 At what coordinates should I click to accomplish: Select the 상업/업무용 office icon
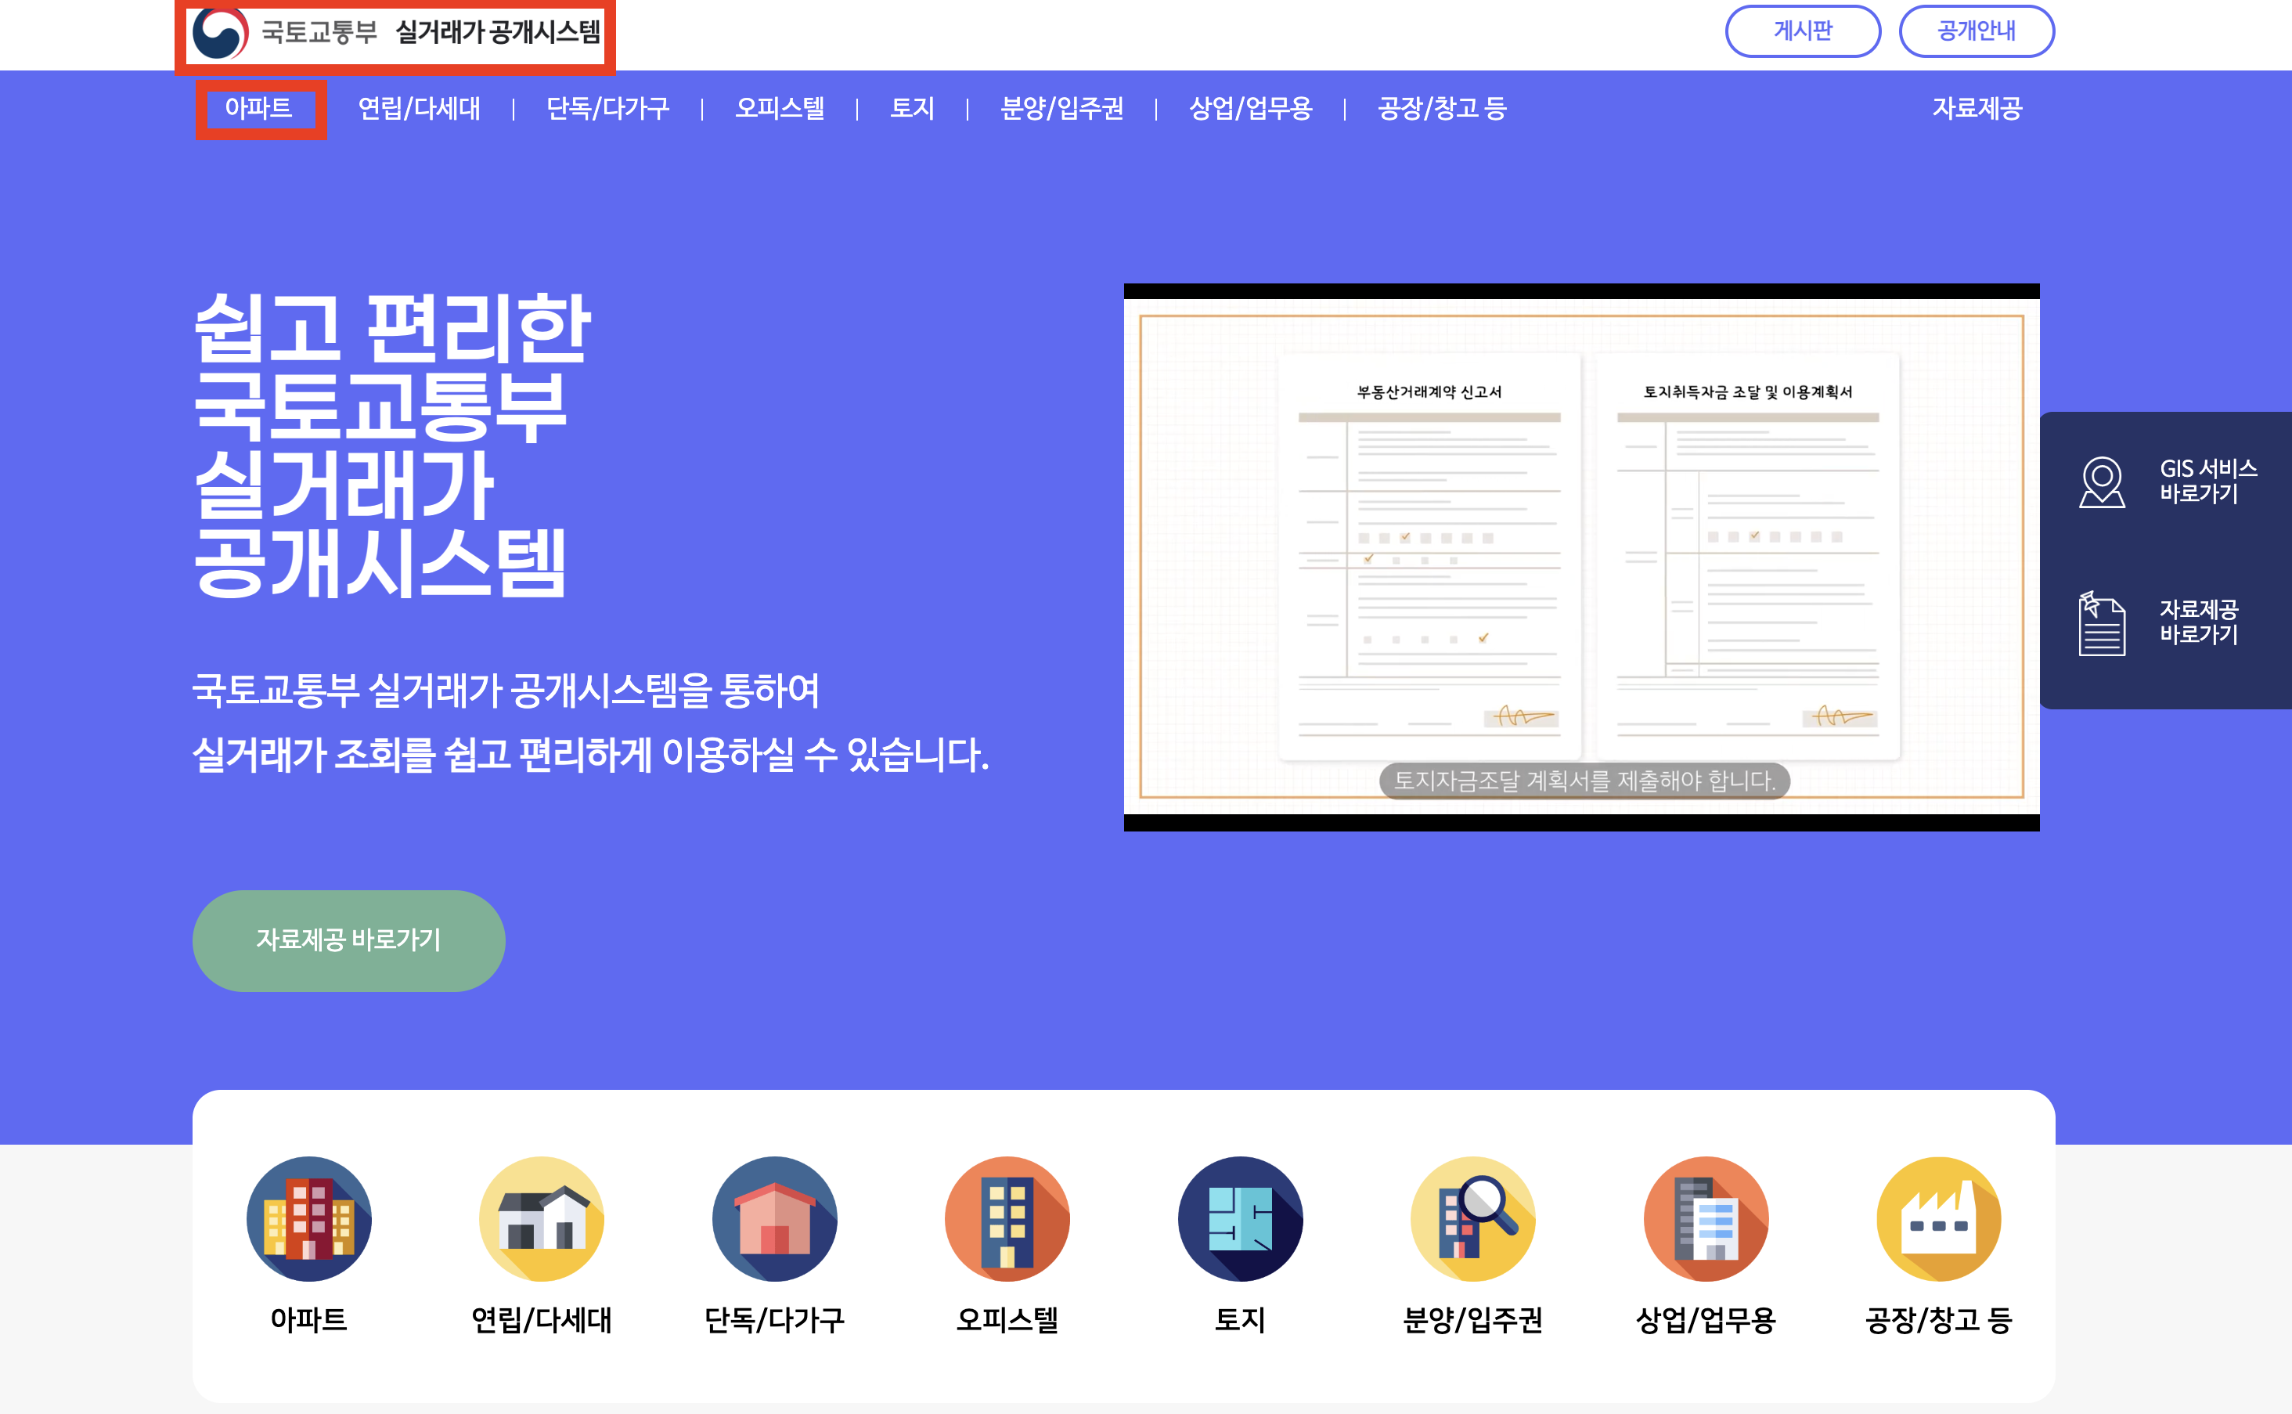pos(1705,1218)
